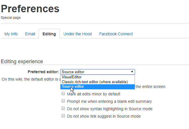The width and height of the screenshot is (189, 129).
Task: Pick Classic rich-text editor option
Action: click(95, 82)
